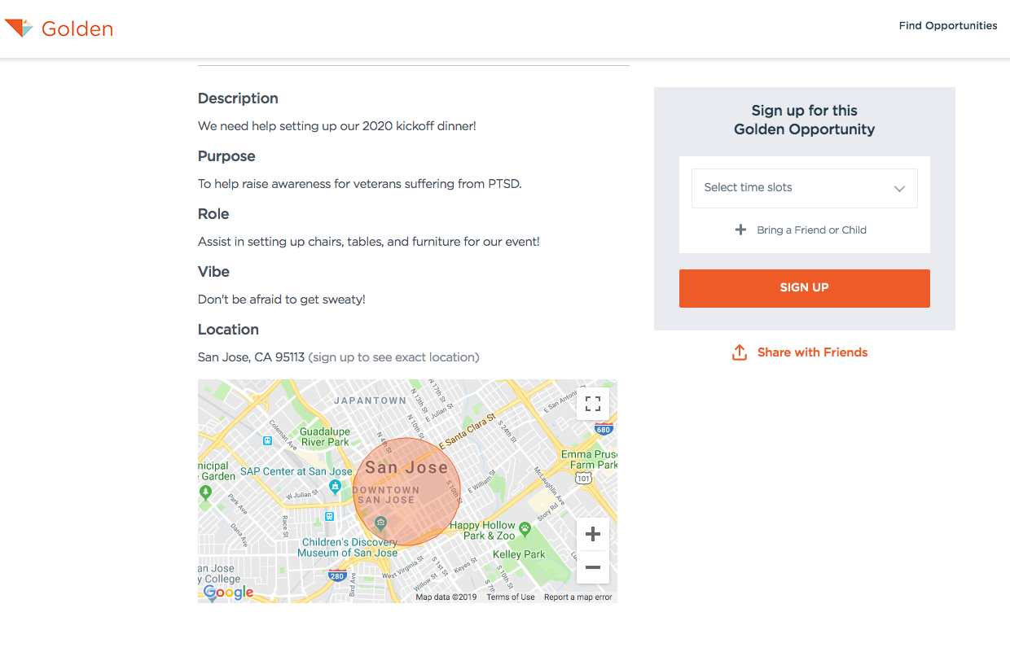Click the Golden logo icon
This screenshot has width=1010, height=665.
pyautogui.click(x=19, y=28)
